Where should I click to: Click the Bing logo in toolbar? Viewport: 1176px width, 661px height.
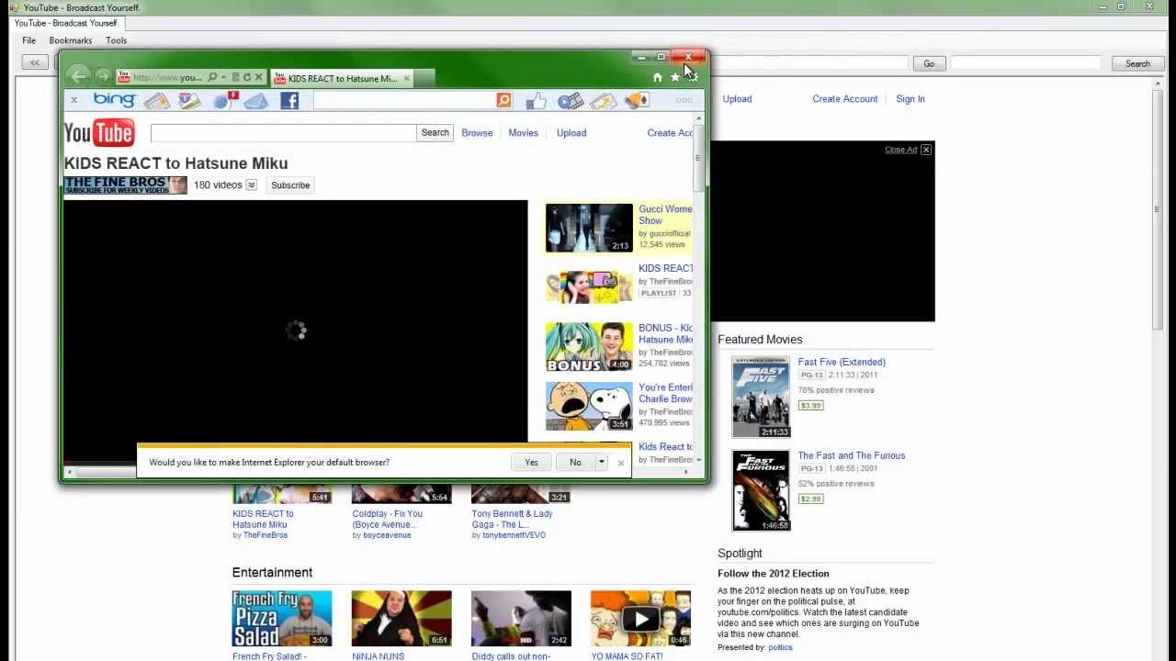tap(114, 100)
